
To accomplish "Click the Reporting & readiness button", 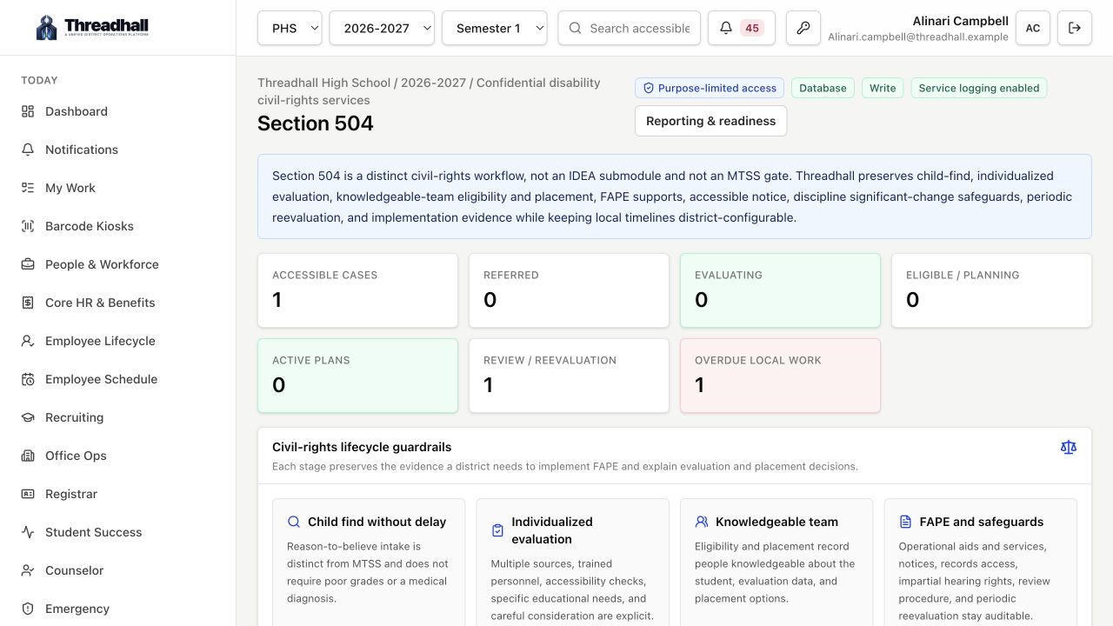I will click(710, 121).
